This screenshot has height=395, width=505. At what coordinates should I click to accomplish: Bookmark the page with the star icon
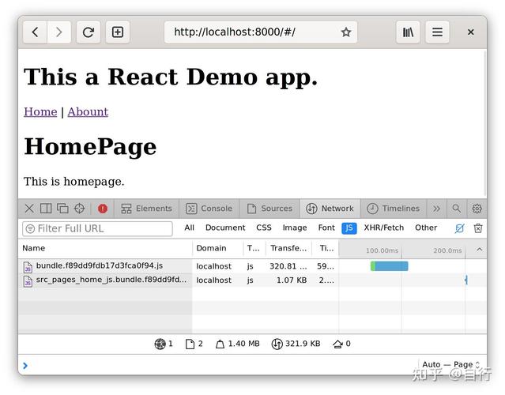346,32
